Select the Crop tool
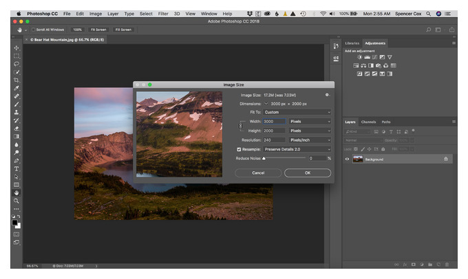The width and height of the screenshot is (468, 279). tap(17, 80)
